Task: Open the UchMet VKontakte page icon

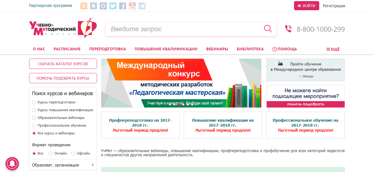Action: (93, 6)
